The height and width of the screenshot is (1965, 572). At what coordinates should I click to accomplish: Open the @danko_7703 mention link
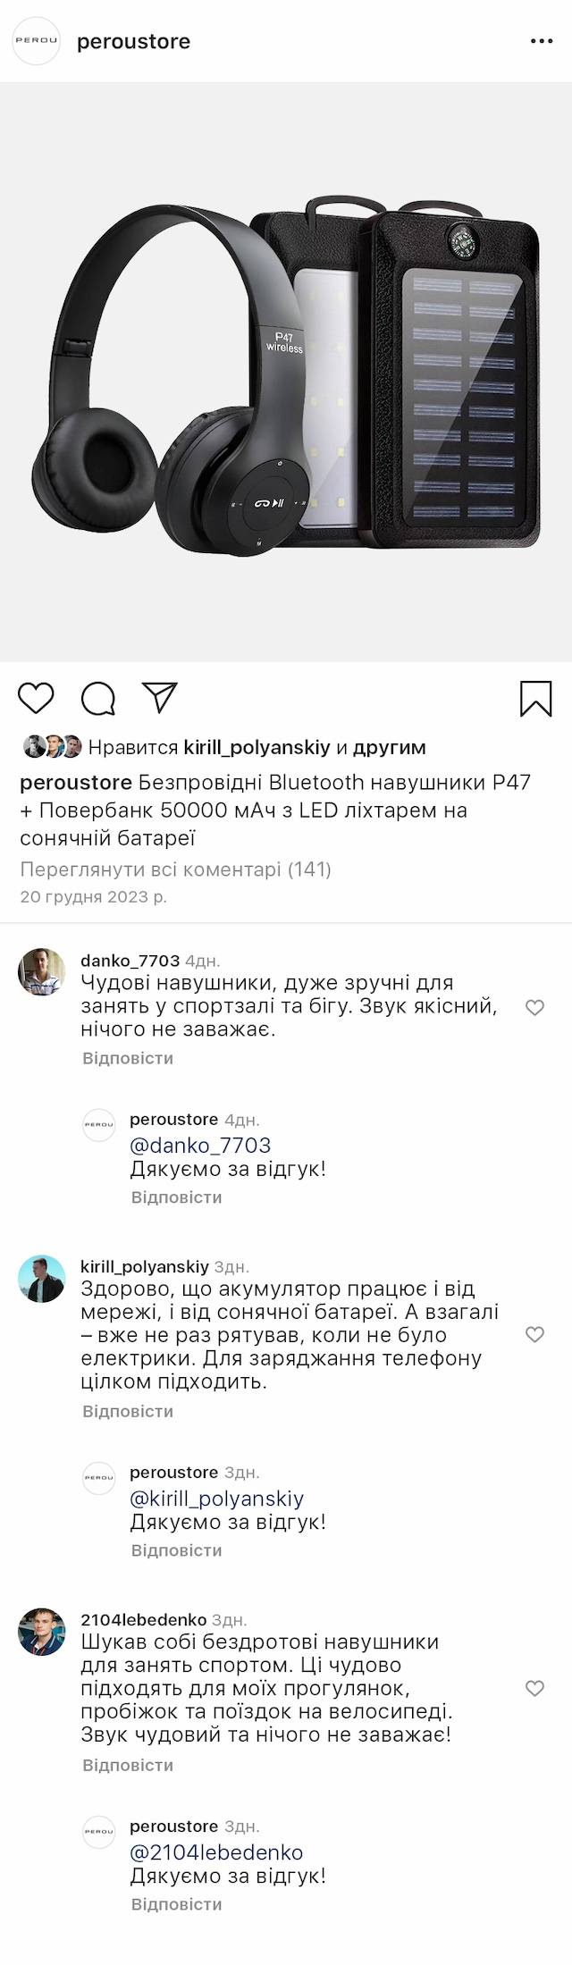[x=200, y=1146]
